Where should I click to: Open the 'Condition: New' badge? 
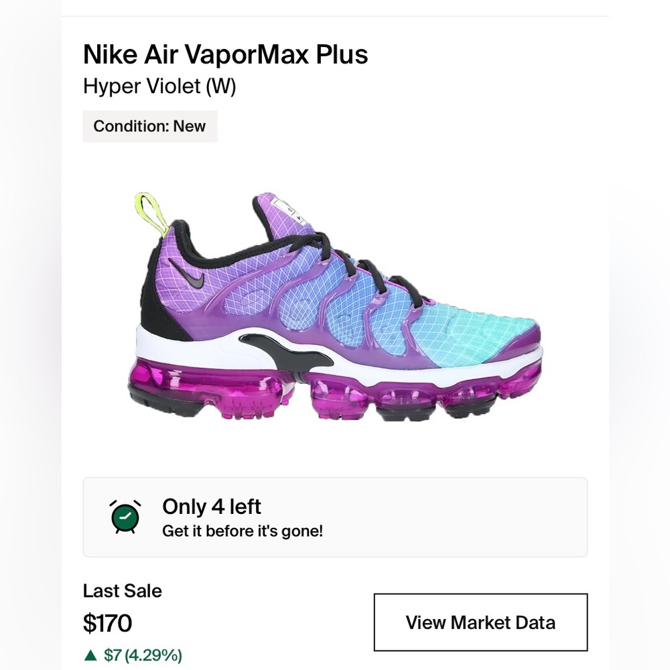(x=149, y=126)
